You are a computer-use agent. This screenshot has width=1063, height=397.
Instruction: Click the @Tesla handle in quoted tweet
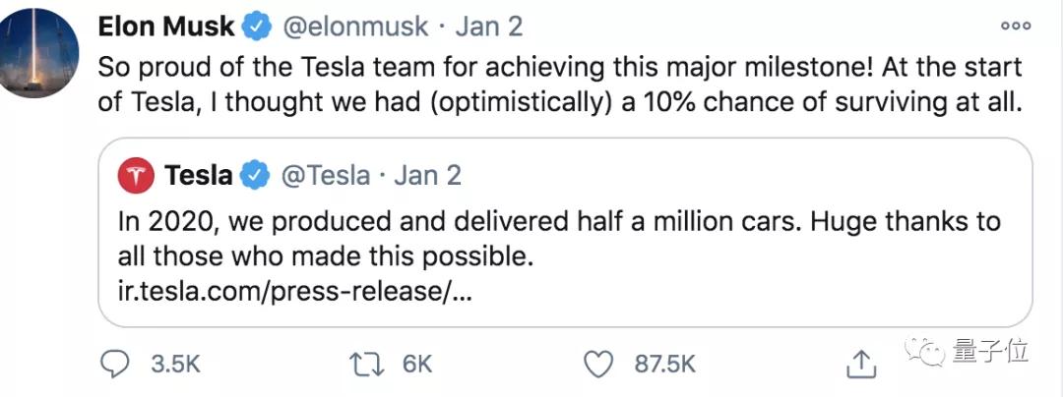coord(327,176)
